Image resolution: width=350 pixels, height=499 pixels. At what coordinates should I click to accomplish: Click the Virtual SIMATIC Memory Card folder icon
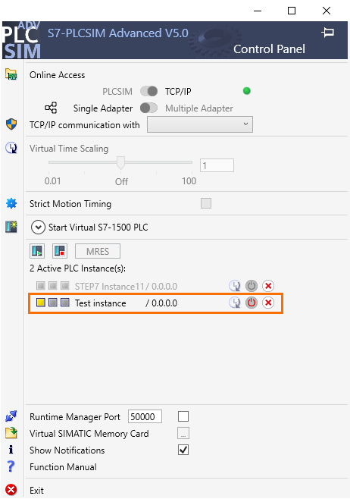click(x=11, y=433)
